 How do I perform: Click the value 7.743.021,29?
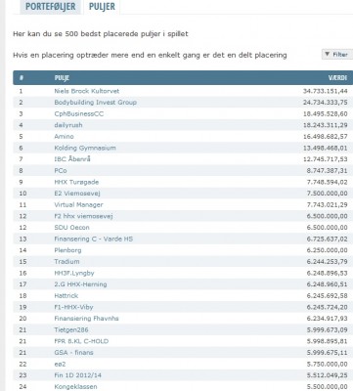(x=328, y=204)
